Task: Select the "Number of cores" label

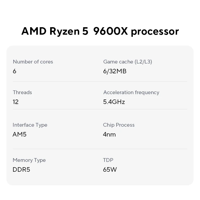Action: click(x=33, y=62)
